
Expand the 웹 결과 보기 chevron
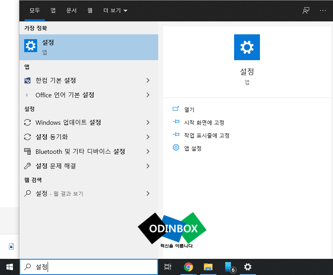(148, 193)
